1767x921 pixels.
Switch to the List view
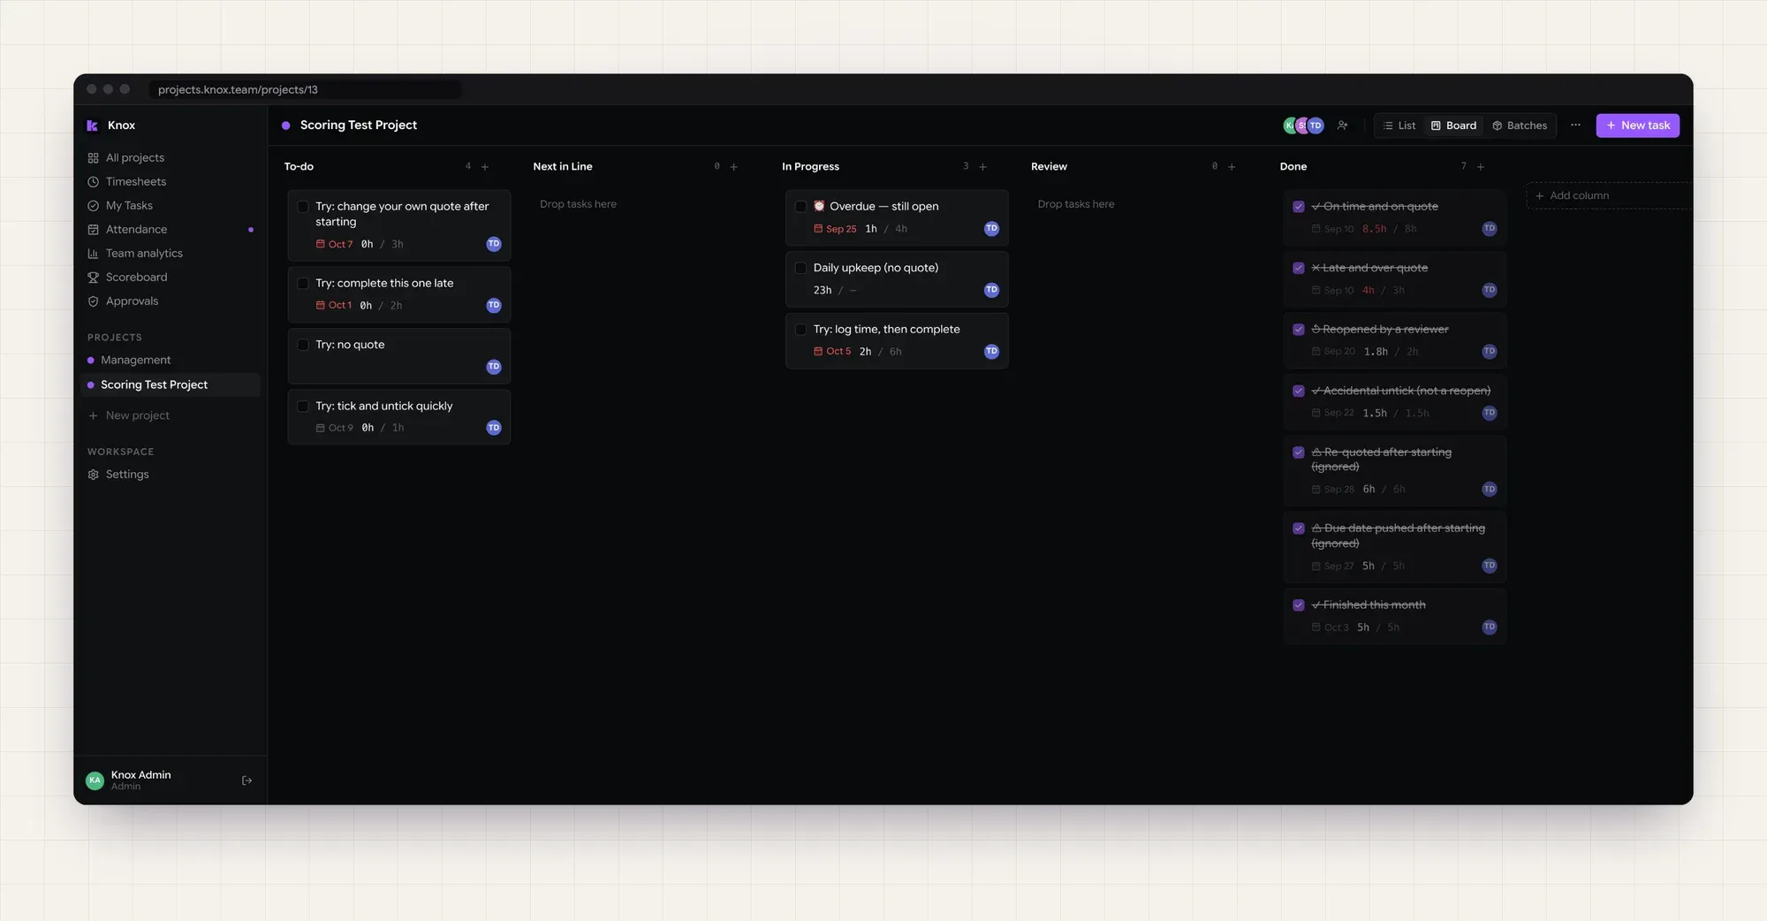1399,126
